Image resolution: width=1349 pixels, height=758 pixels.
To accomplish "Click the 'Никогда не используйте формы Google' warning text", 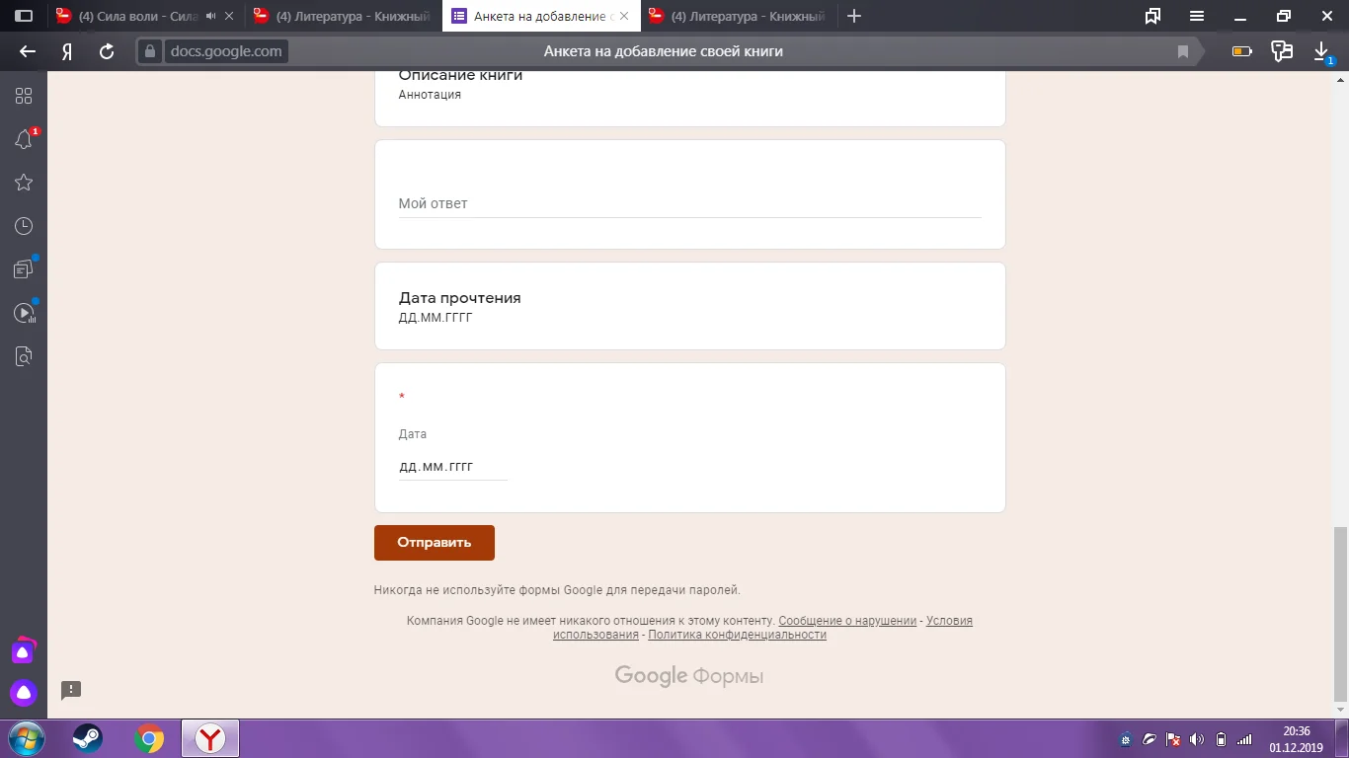I will pos(557,590).
